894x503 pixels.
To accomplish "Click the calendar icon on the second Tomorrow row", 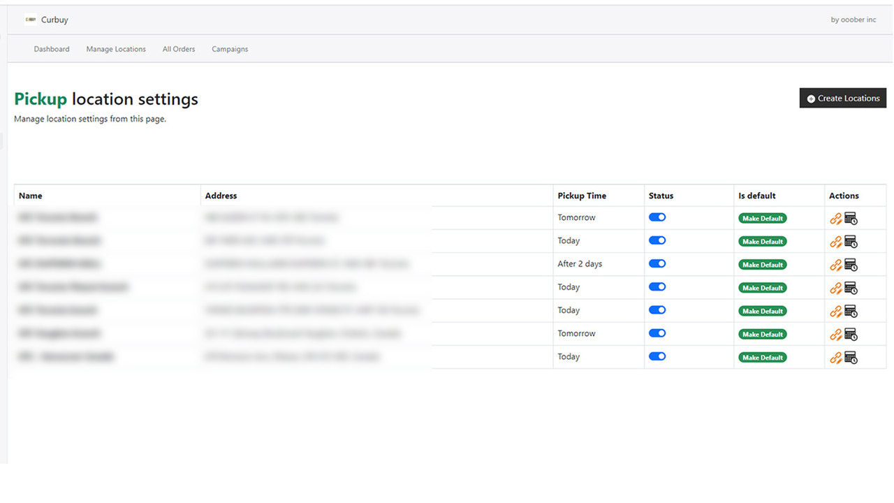I will pyautogui.click(x=851, y=334).
